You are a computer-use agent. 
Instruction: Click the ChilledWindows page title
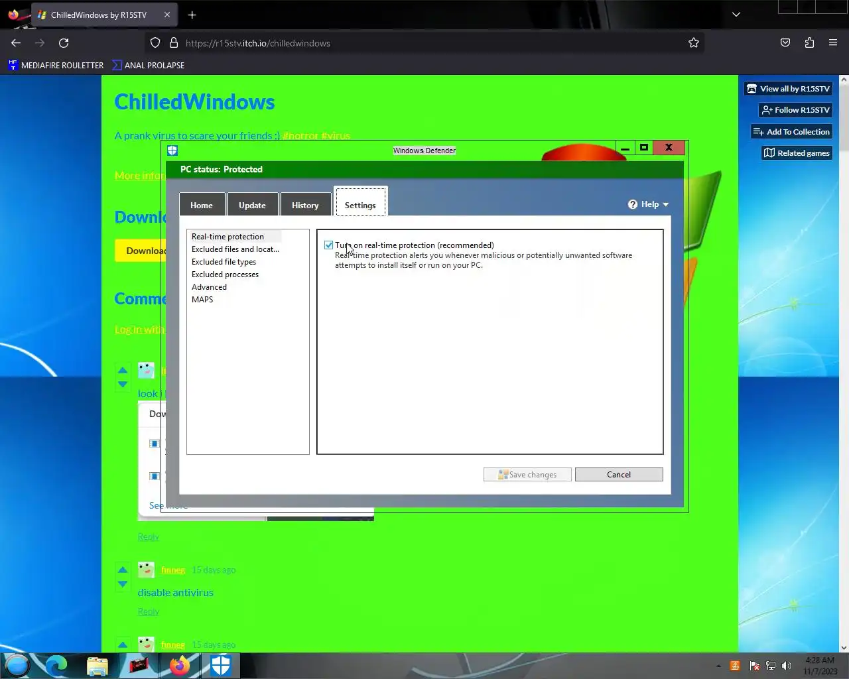tap(194, 102)
